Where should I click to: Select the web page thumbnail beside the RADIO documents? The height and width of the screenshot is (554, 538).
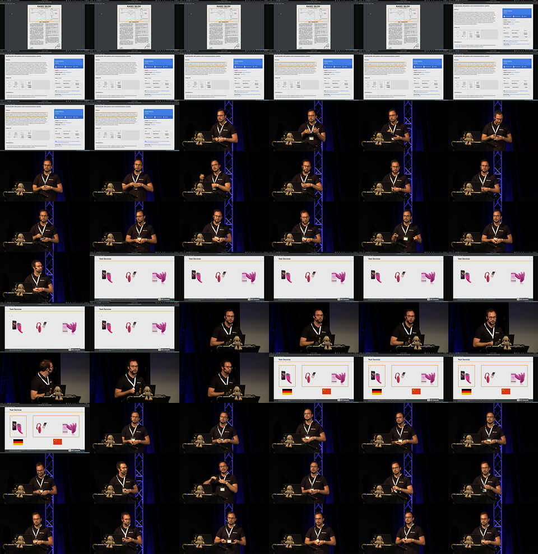point(493,26)
